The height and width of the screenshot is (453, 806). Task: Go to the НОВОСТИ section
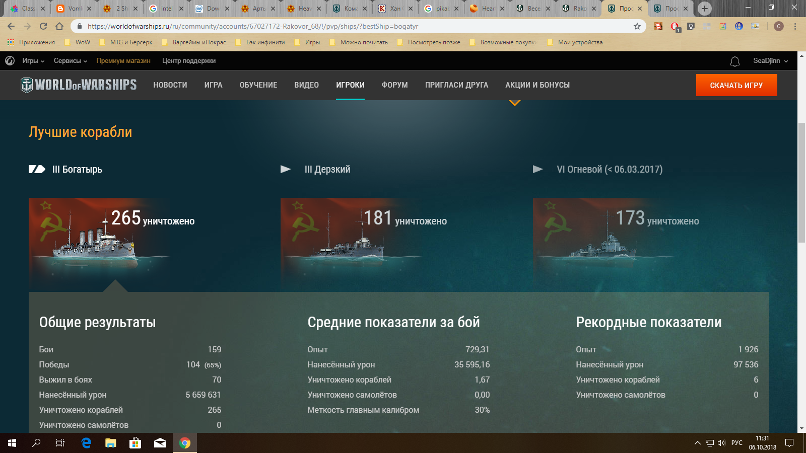coord(170,85)
